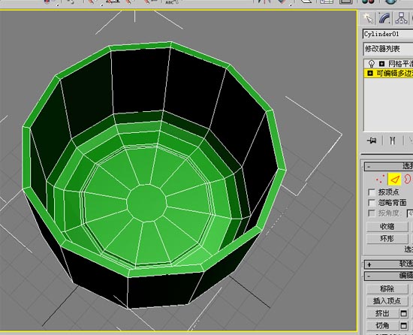The height and width of the screenshot is (335, 413).
Task: Click the 挤出 button
Action: point(382,313)
